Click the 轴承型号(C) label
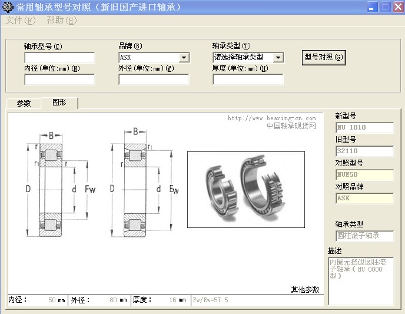 coord(43,47)
